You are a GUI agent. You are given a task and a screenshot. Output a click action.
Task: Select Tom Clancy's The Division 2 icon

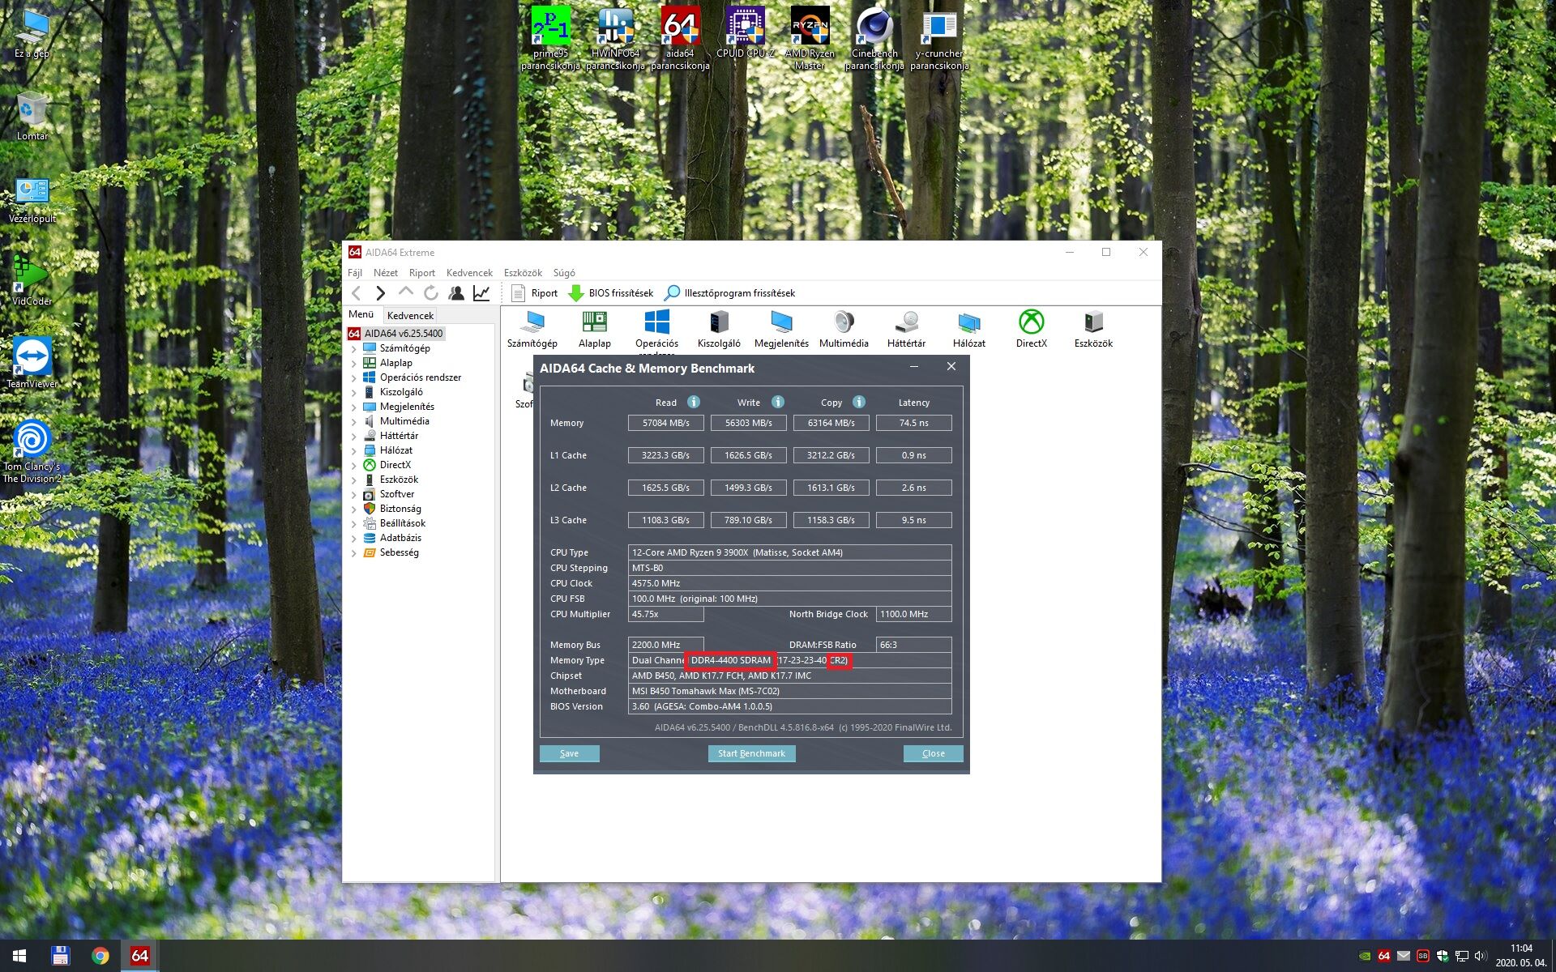pyautogui.click(x=32, y=452)
